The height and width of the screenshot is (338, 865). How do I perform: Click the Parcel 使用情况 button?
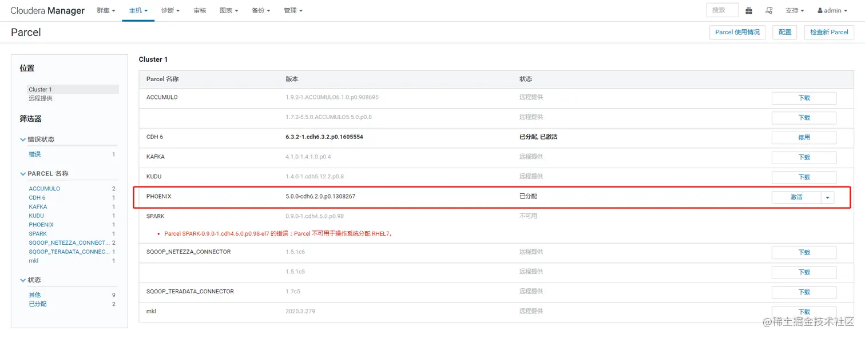click(x=737, y=32)
